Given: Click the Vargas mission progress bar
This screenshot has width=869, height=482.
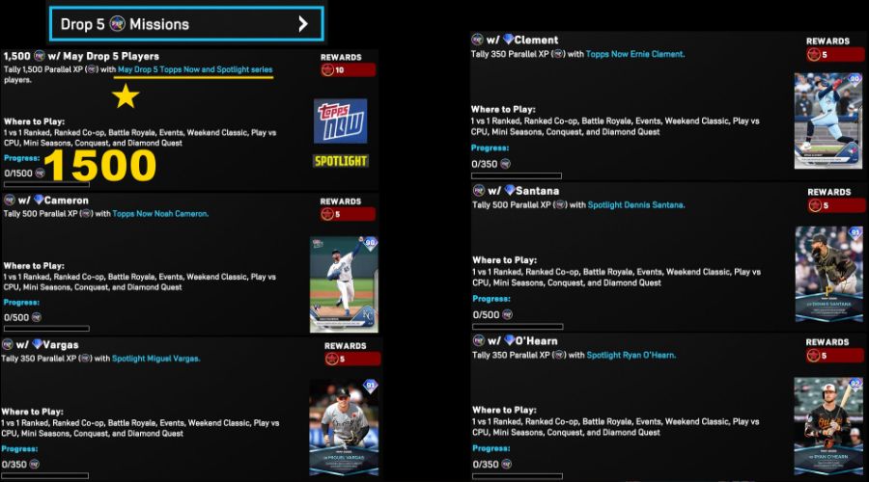Looking at the screenshot, I should pyautogui.click(x=44, y=475).
